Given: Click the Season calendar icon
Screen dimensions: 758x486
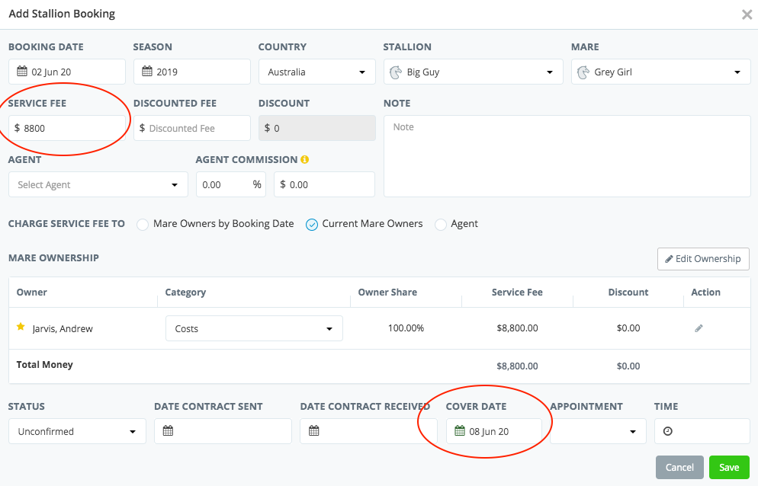Looking at the screenshot, I should point(147,72).
